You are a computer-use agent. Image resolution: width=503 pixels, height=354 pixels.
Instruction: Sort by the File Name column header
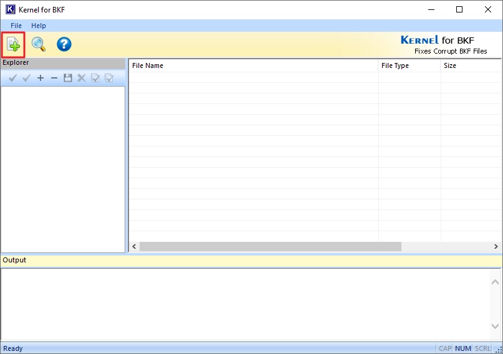click(x=254, y=65)
